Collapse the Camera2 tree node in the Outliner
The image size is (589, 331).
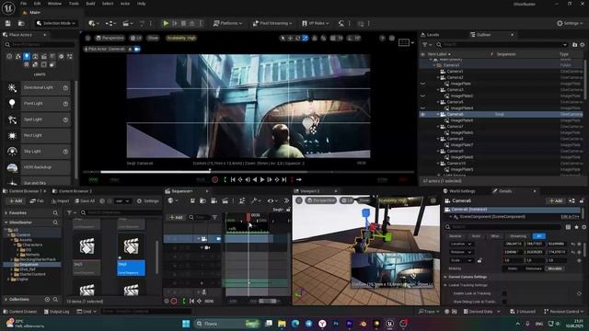[x=438, y=77]
